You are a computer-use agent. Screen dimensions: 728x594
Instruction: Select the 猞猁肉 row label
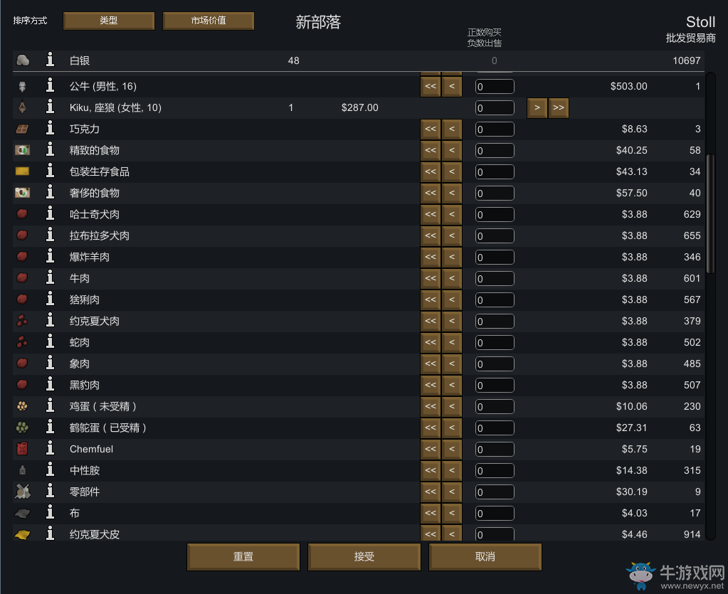[85, 299]
